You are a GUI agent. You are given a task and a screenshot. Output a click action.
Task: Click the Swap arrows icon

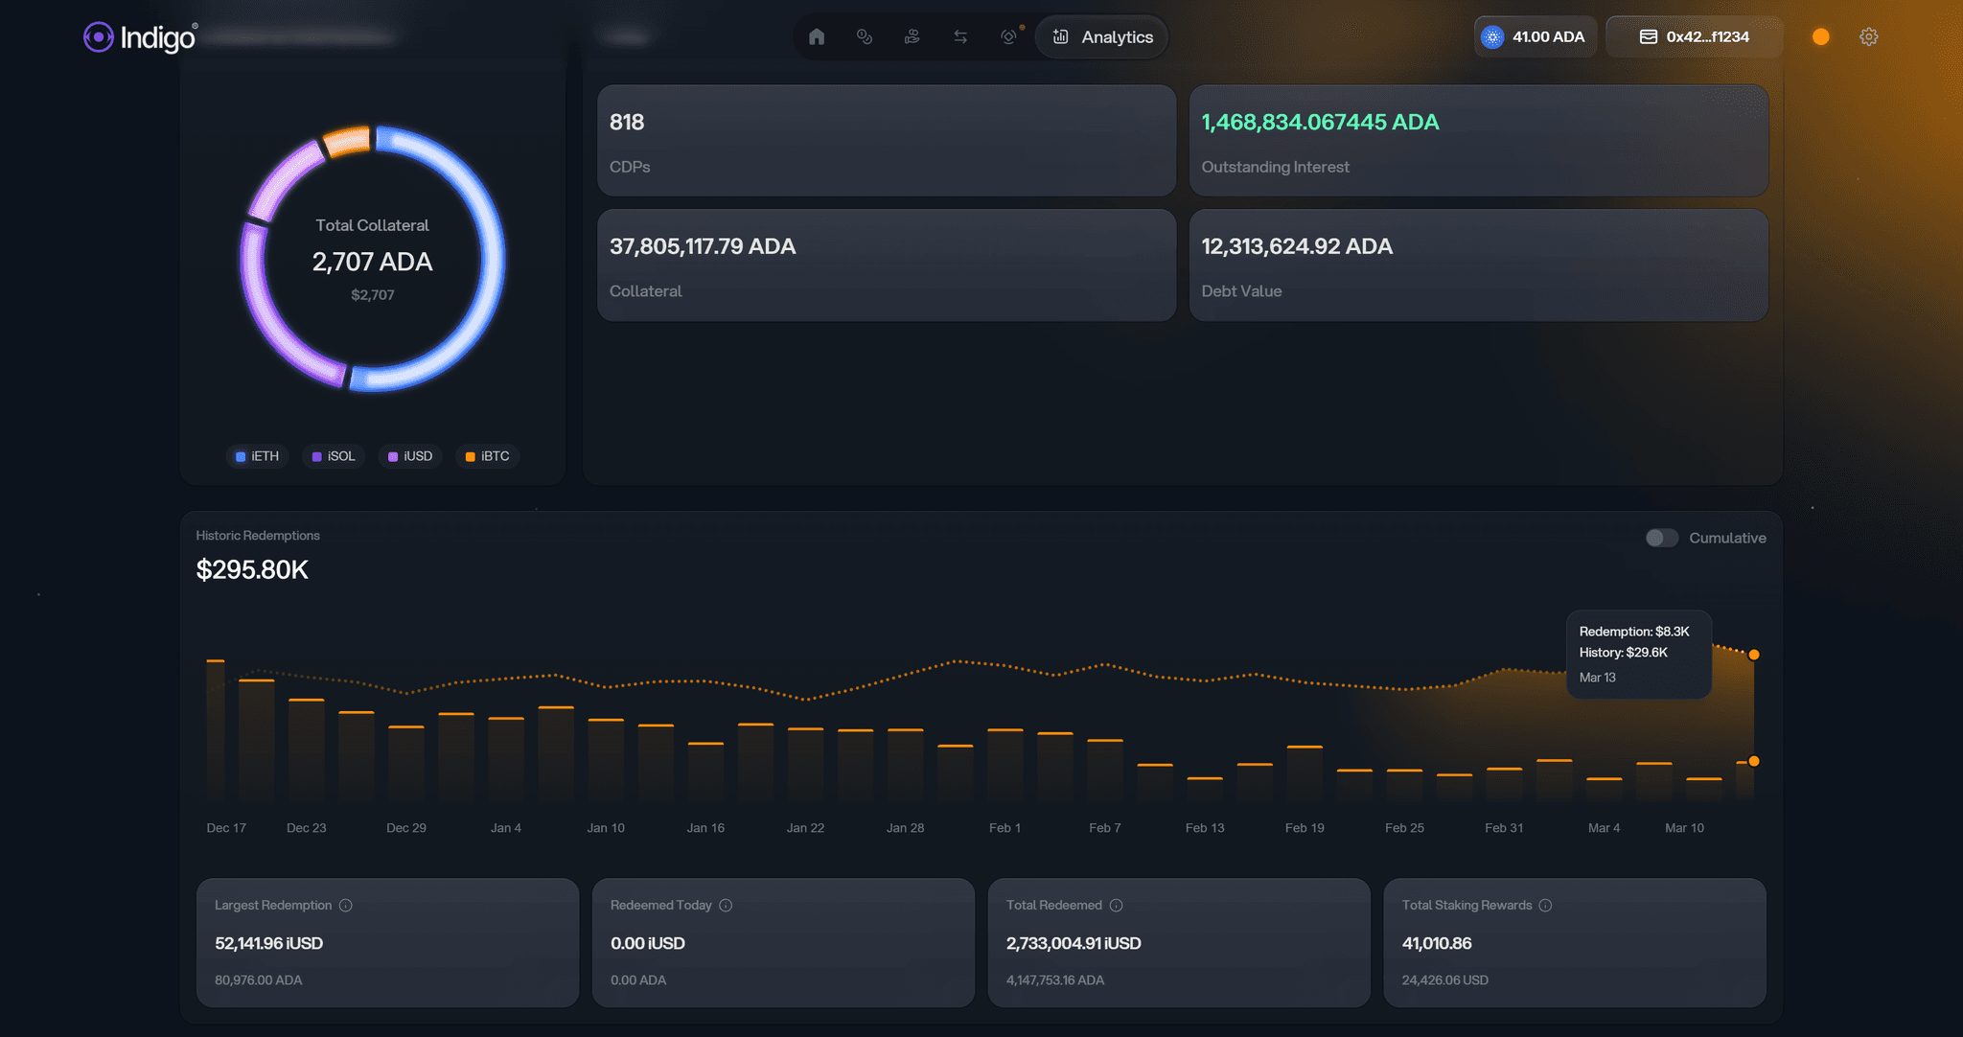pos(959,36)
